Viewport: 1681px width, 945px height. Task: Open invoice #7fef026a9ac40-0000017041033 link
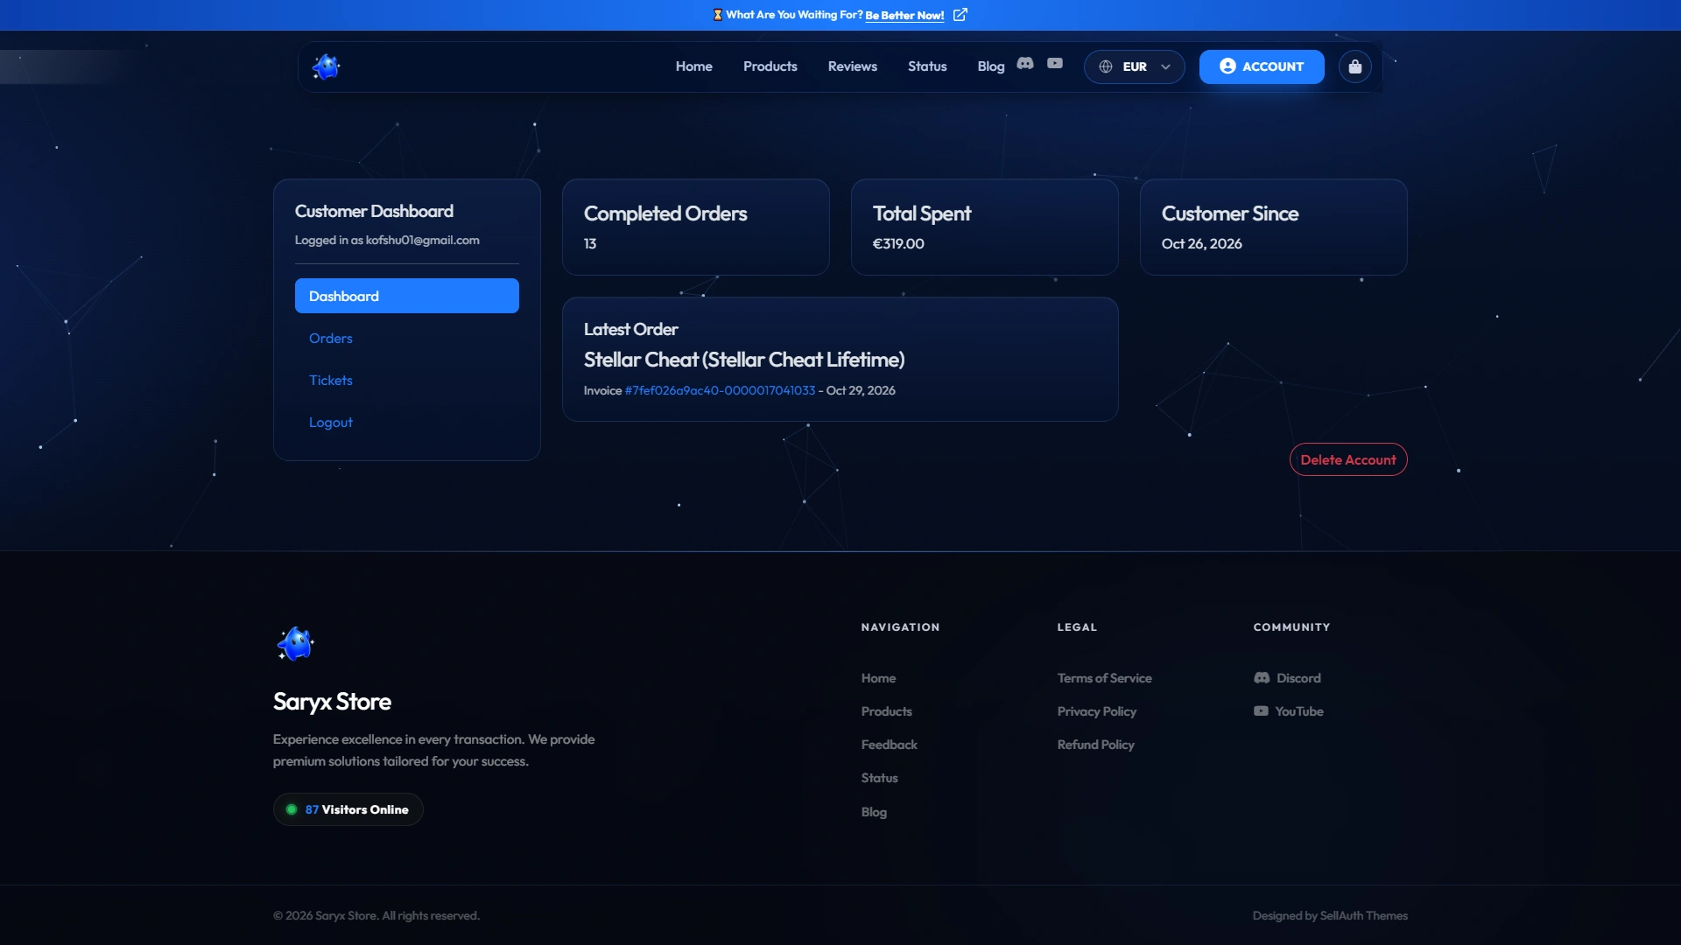(x=720, y=390)
